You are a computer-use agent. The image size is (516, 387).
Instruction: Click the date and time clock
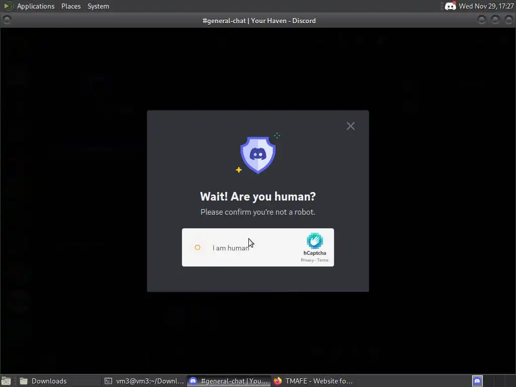click(486, 6)
